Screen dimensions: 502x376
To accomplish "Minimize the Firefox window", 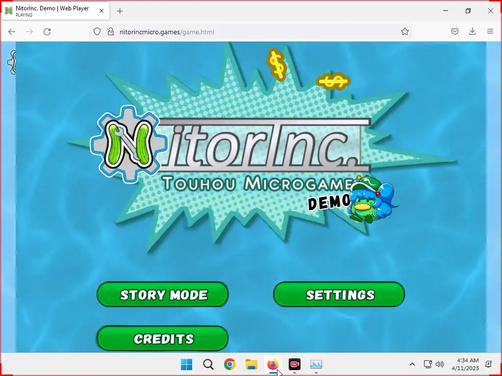I will (445, 11).
